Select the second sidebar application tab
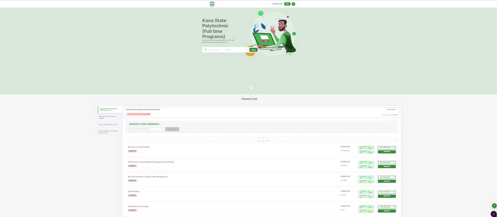The height and width of the screenshot is (217, 497). pos(110,117)
